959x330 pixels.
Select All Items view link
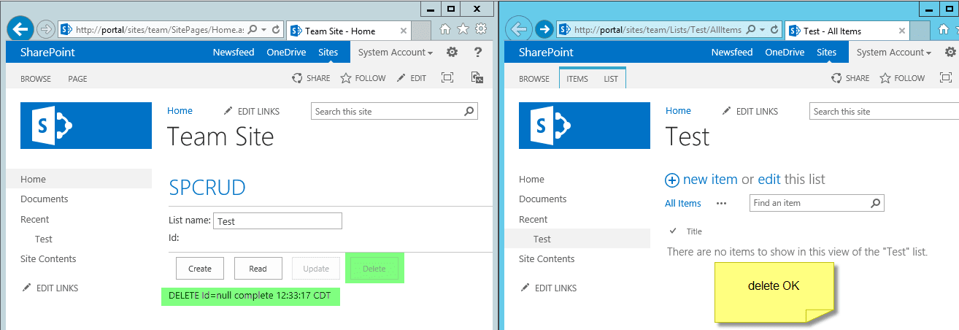pyautogui.click(x=683, y=204)
